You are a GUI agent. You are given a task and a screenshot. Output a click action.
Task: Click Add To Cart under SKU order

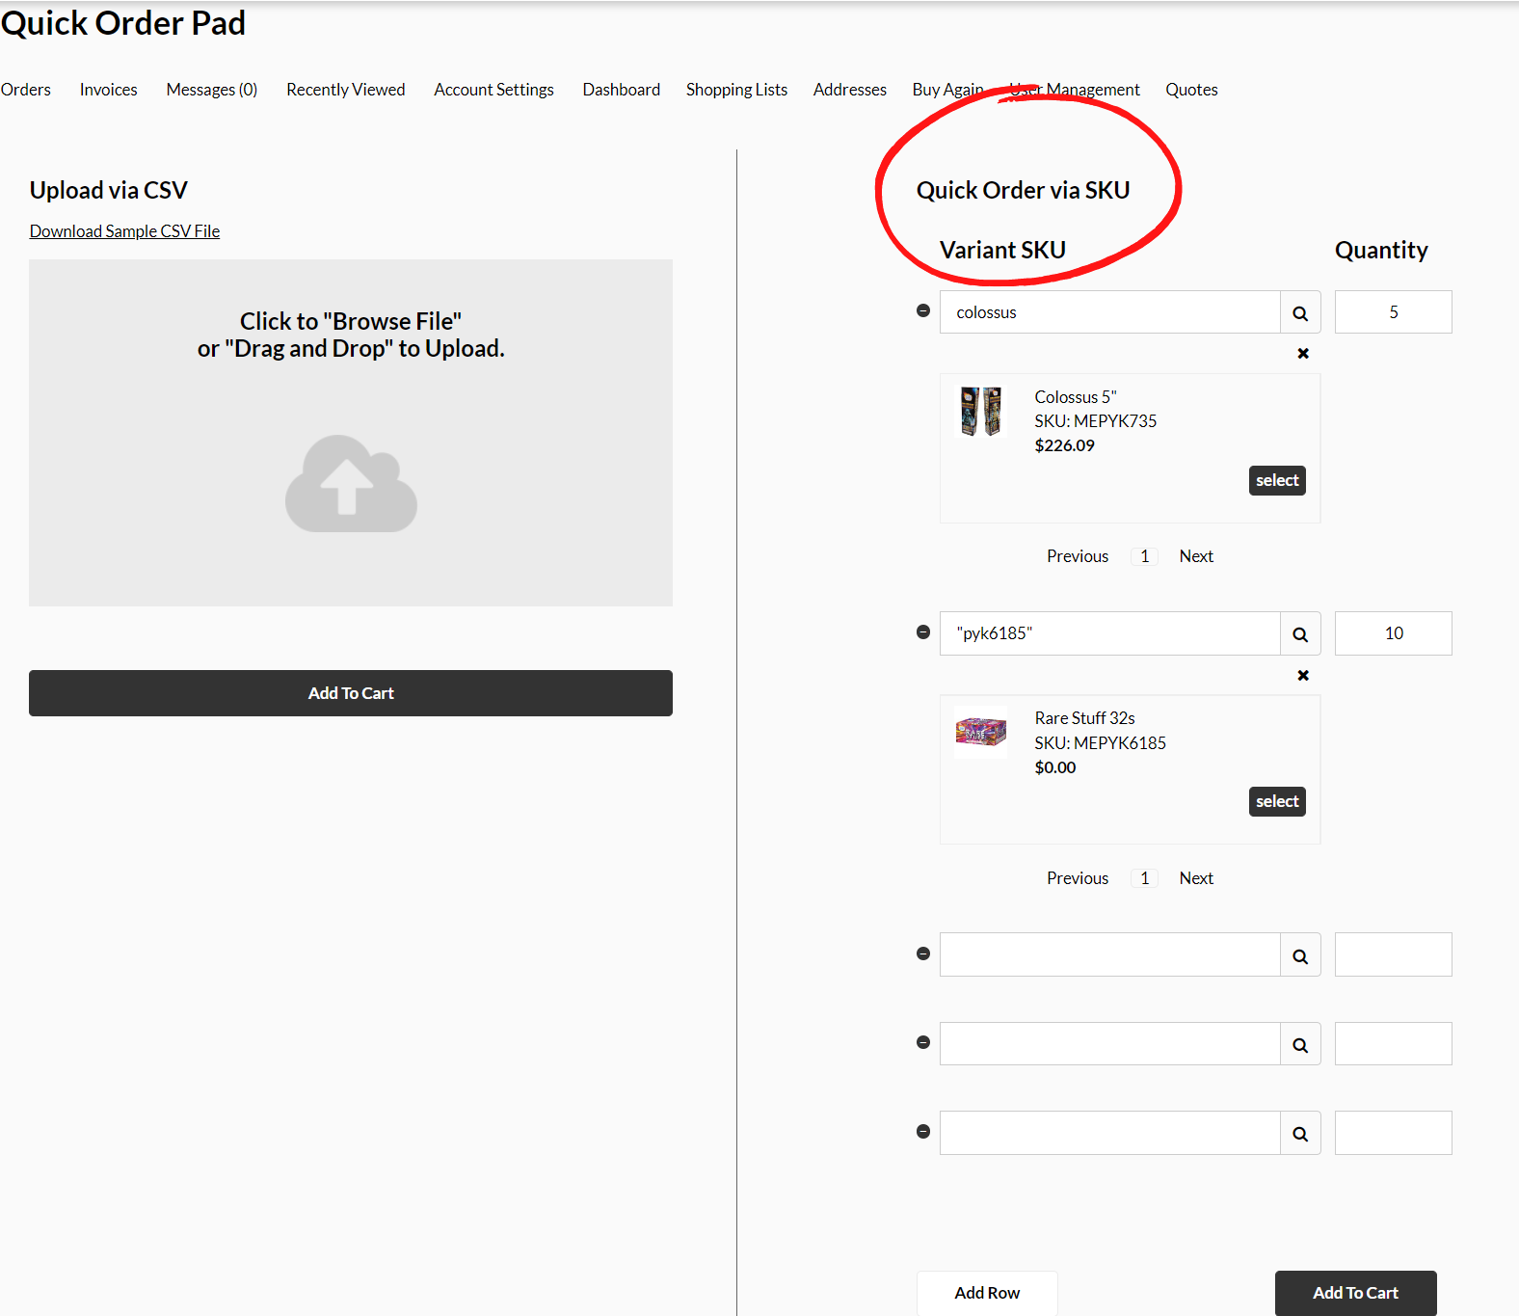point(1355,1293)
